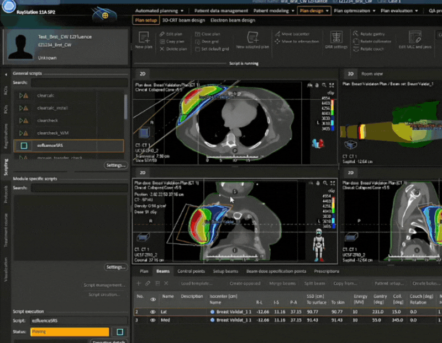This screenshot has height=343, width=442.
Task: Click the General scripts search field
Action: (x=79, y=83)
